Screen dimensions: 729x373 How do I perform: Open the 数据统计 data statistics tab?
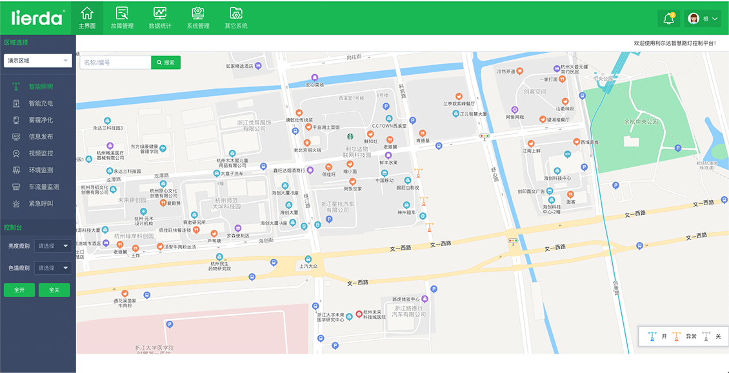tap(160, 18)
